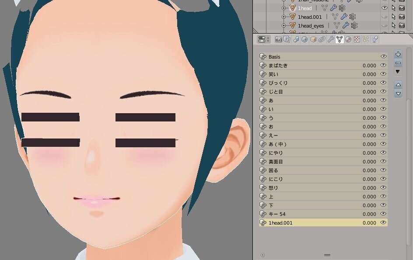Mute the 笑い shape key
The height and width of the screenshot is (260, 413).
pyautogui.click(x=384, y=74)
